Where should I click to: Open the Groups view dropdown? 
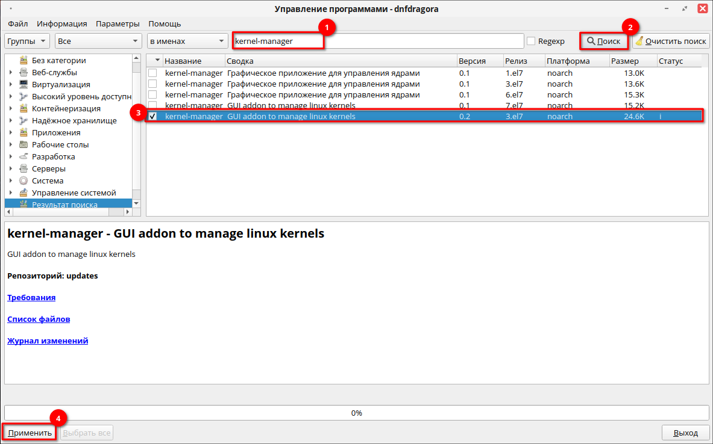tap(27, 41)
